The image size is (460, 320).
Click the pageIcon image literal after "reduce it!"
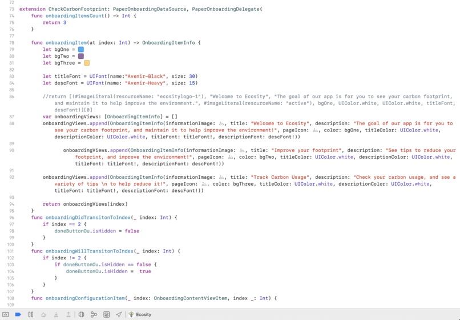(204, 184)
